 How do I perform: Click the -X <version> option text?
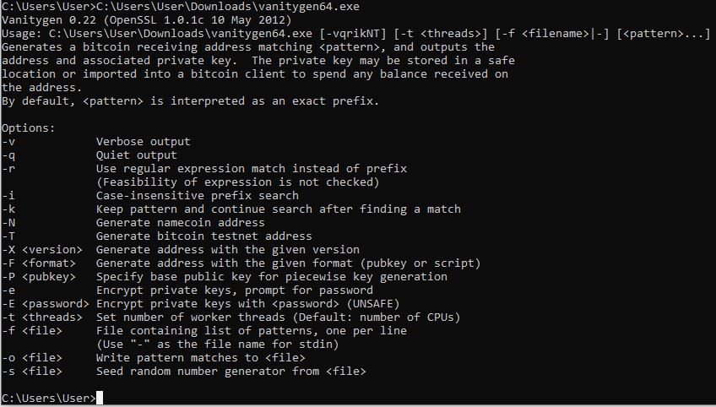tap(42, 250)
